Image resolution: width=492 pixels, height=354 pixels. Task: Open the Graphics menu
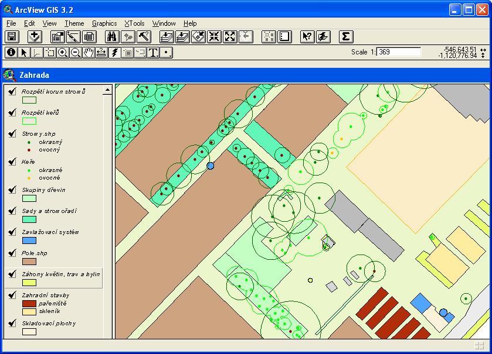pyautogui.click(x=104, y=23)
